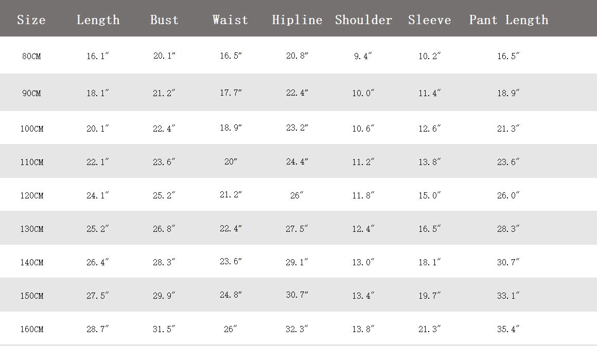Click the Sleeve column header

tap(429, 20)
